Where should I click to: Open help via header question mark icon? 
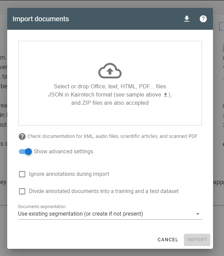(x=203, y=19)
